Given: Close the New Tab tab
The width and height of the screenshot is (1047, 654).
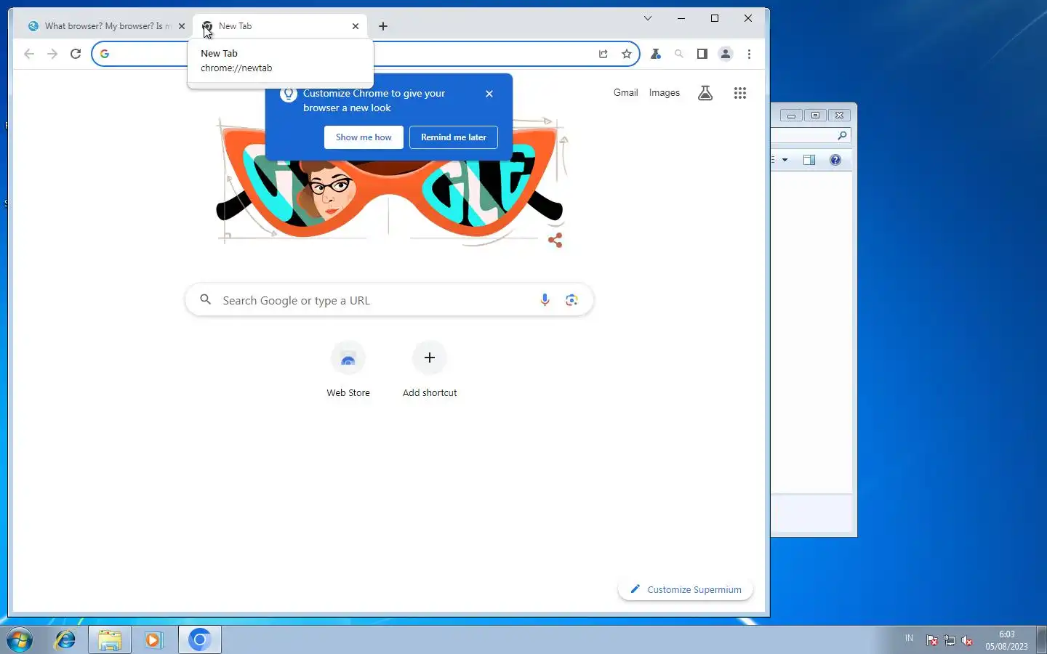Looking at the screenshot, I should pos(356,26).
